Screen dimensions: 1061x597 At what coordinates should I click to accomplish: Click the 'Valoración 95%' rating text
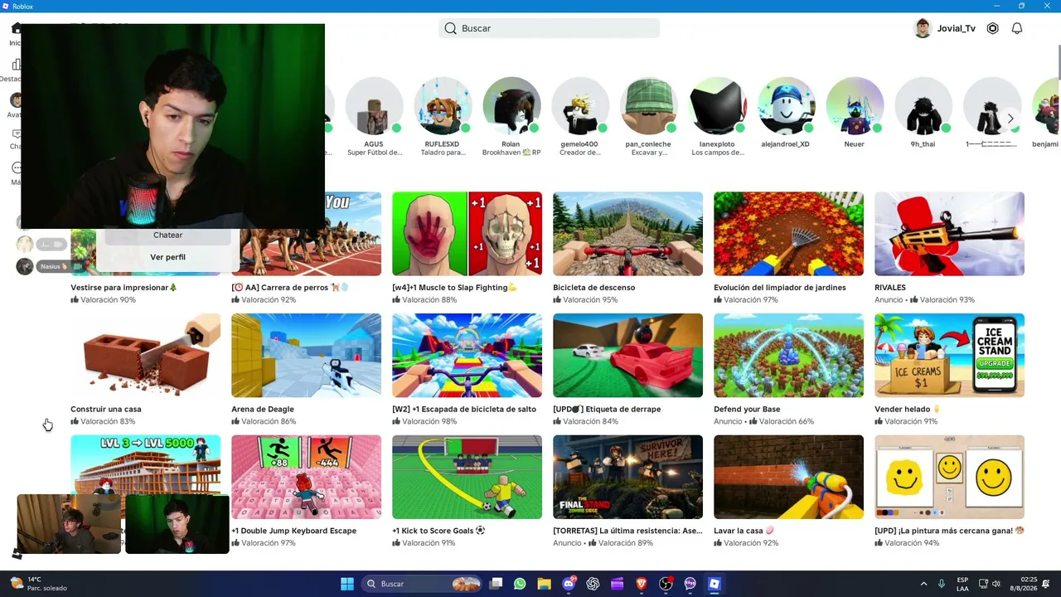590,300
